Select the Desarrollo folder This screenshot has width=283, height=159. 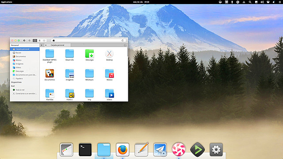(x=69, y=55)
